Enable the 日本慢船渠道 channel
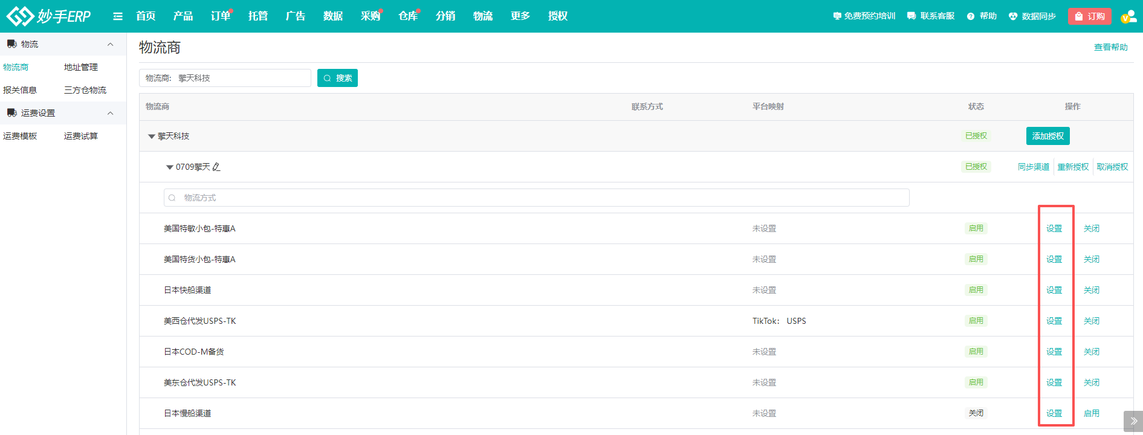Screen dimensions: 1143x435 click(1091, 413)
